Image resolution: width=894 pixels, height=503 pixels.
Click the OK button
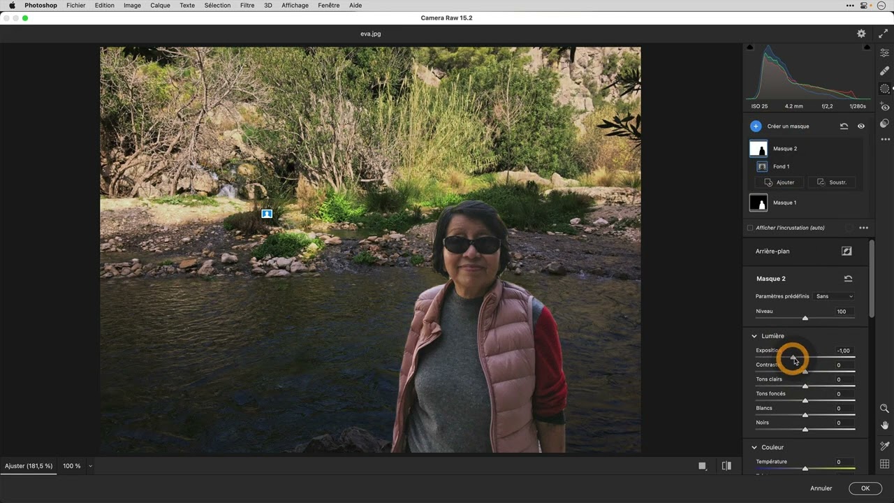pos(865,488)
